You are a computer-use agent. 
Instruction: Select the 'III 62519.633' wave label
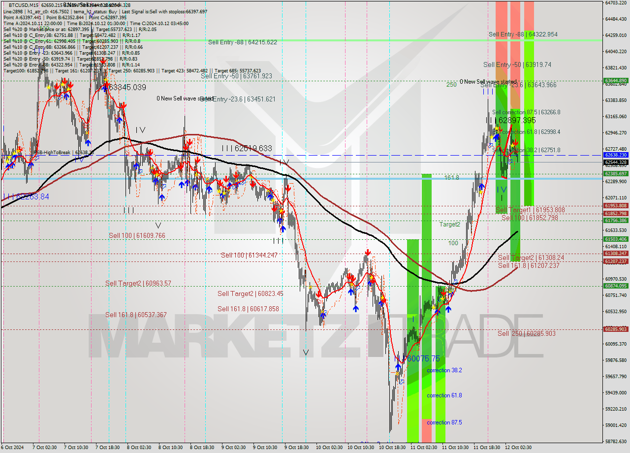[247, 148]
